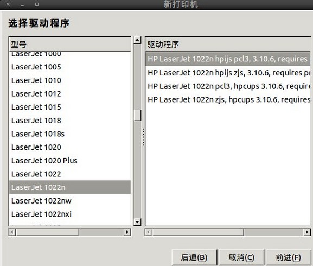Click driver list scroll right arrow
This screenshot has height=266, width=313.
[x=307, y=232]
